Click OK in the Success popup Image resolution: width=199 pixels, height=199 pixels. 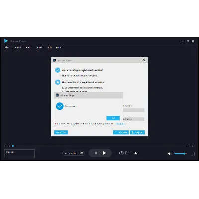pyautogui.click(x=113, y=118)
